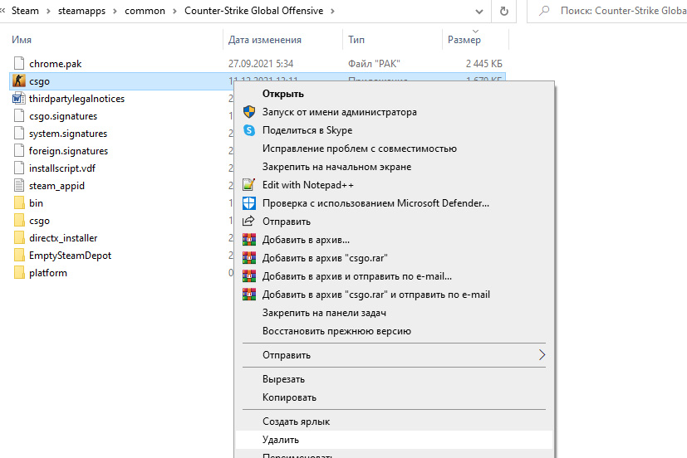Expand chevron after common breadcrumb

[x=174, y=11]
